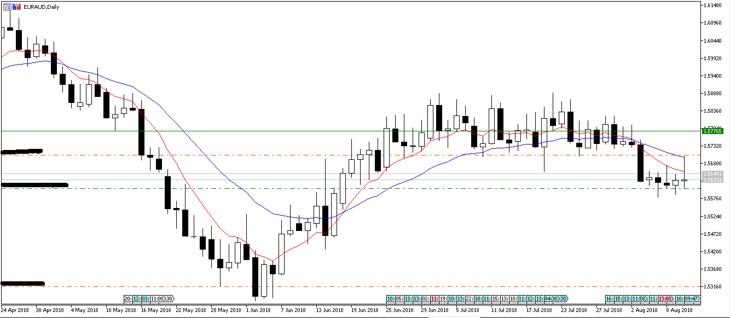
Task: Open the 11:58 event marker
Action: click(x=640, y=299)
